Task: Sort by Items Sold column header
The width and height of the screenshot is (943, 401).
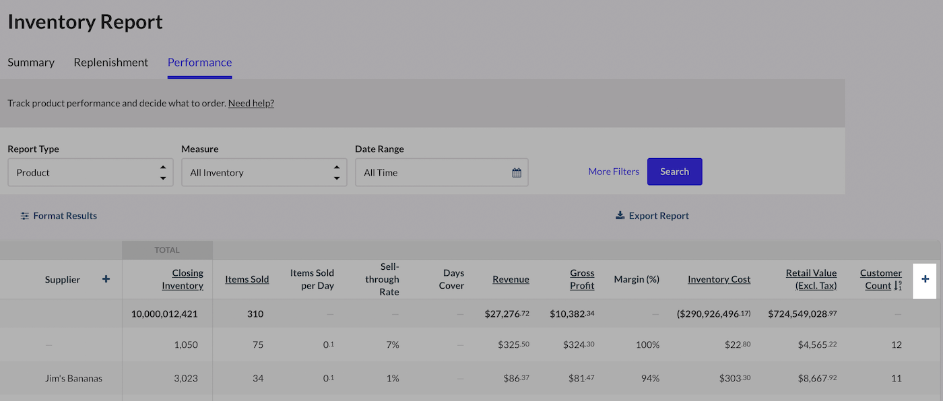Action: coord(247,279)
